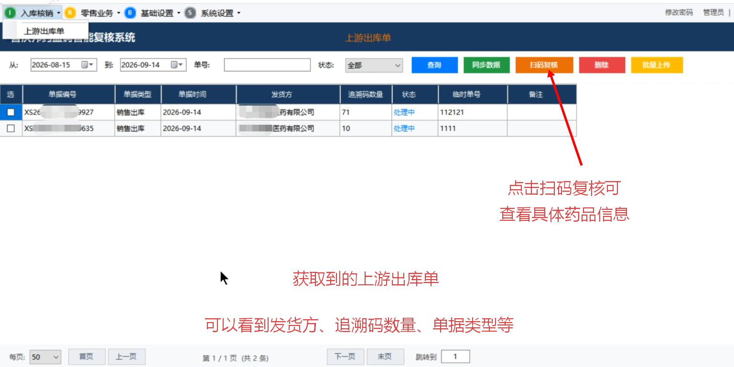Click the yellow 批量上传 button
Viewport: 734px width, 367px height.
657,65
